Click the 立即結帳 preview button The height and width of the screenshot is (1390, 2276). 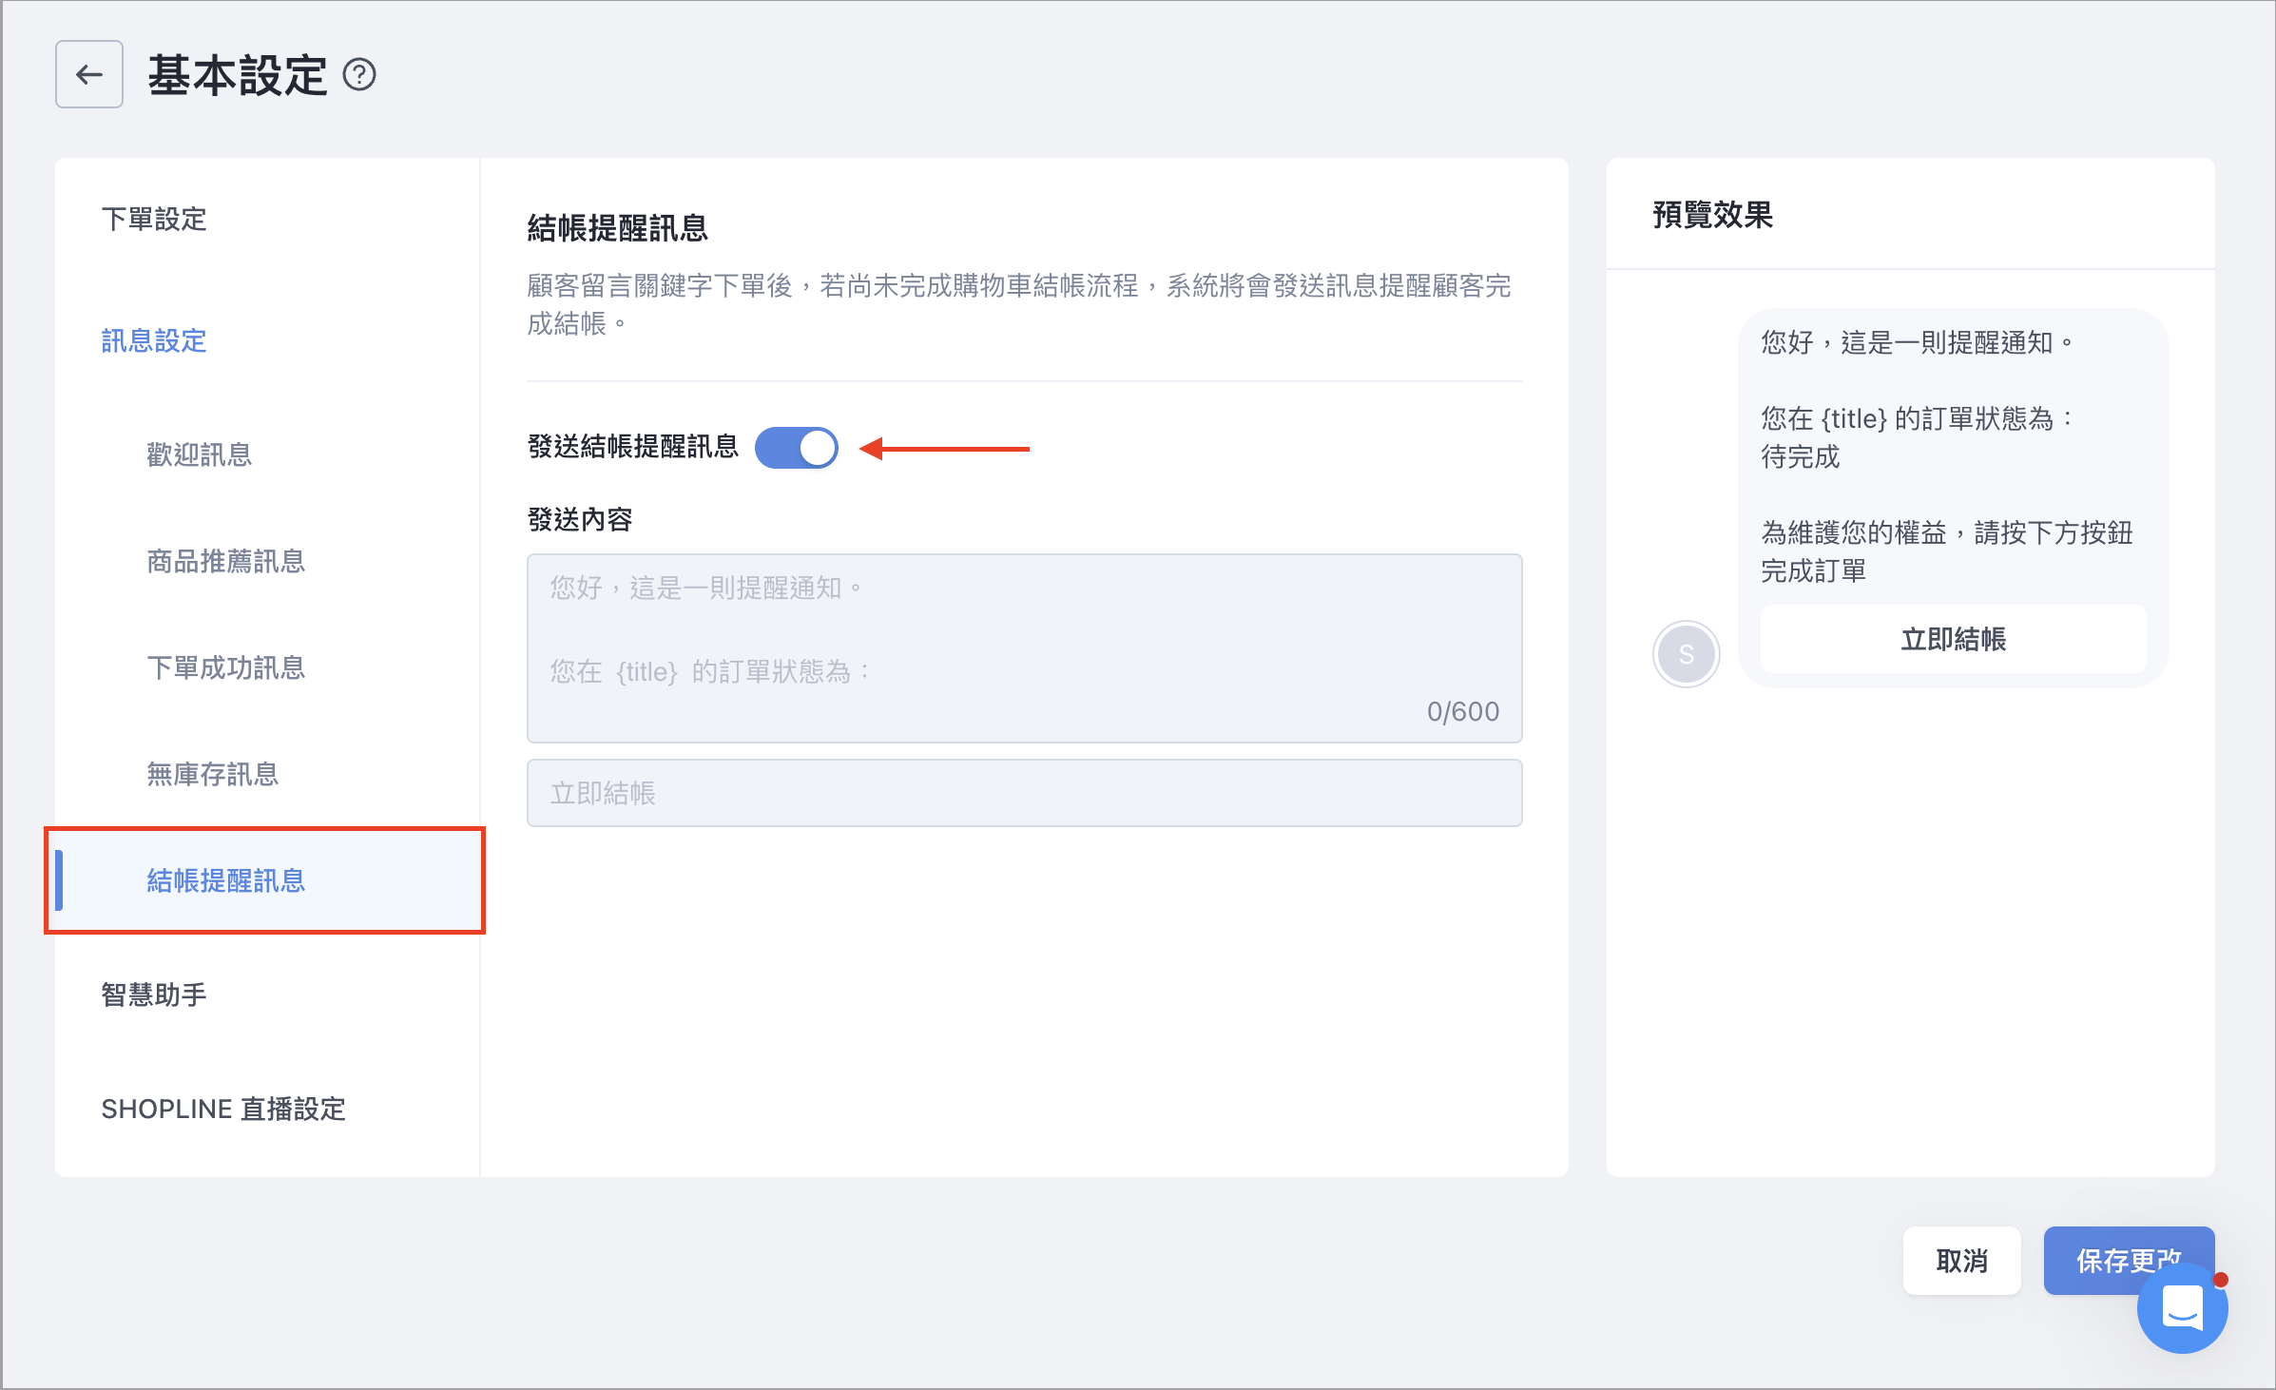1954,639
